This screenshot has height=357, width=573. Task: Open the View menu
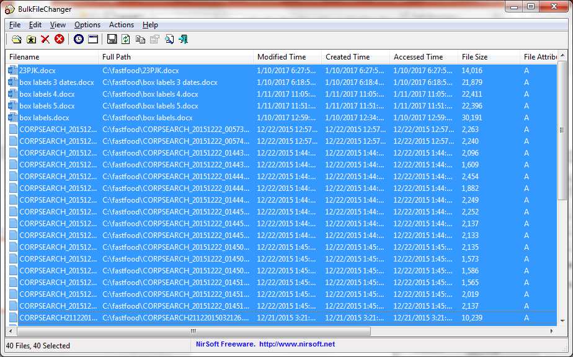[x=58, y=25]
